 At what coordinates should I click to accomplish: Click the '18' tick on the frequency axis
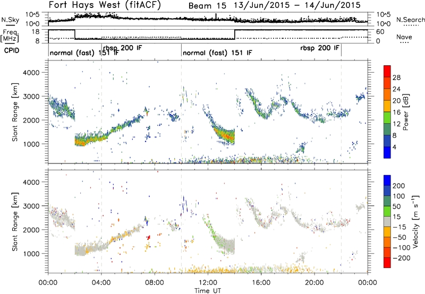(x=36, y=32)
